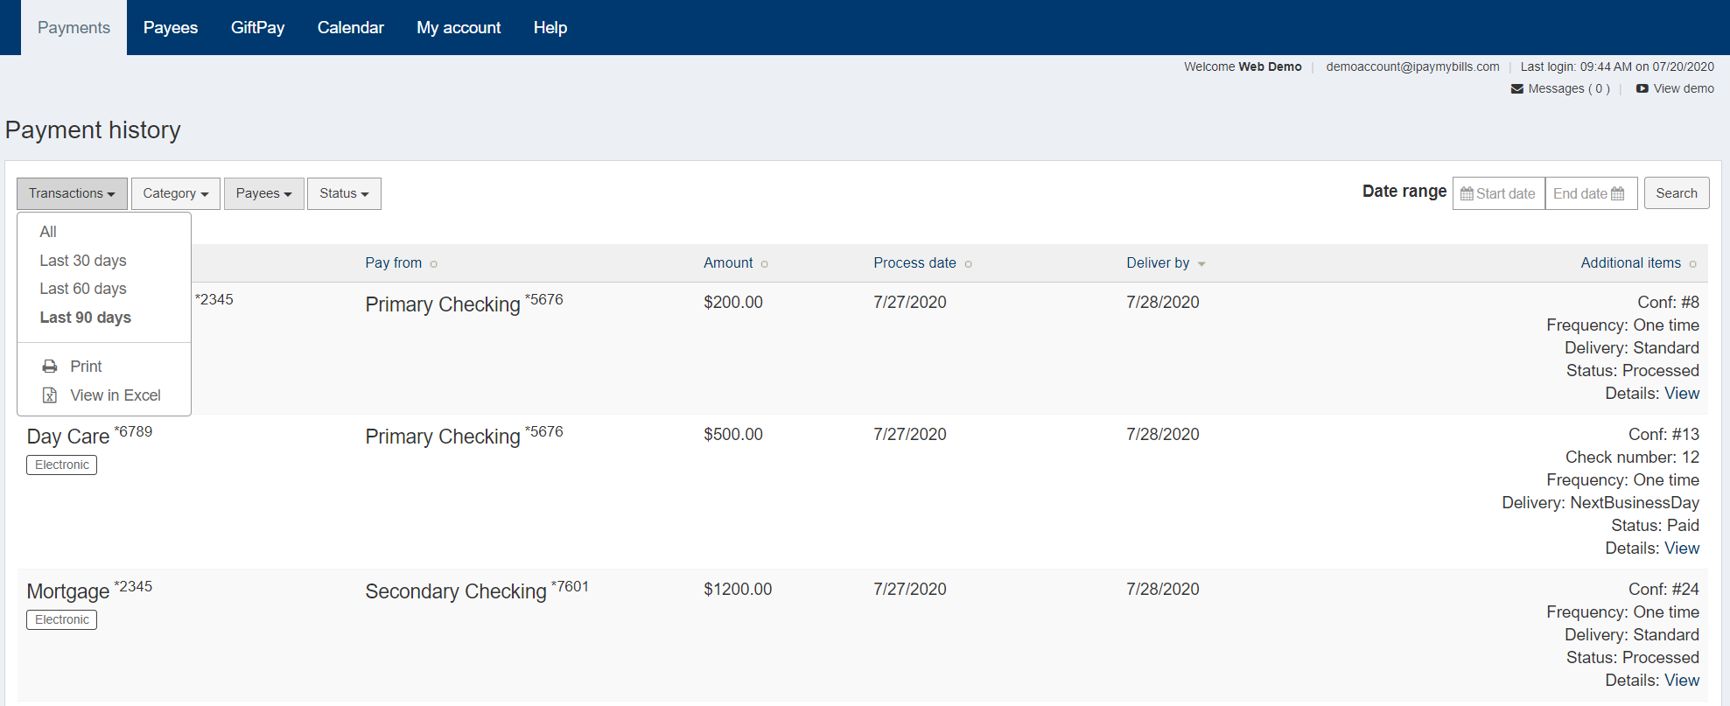The width and height of the screenshot is (1730, 706).
Task: Click the calendar icon in the Start date field
Action: tap(1467, 193)
